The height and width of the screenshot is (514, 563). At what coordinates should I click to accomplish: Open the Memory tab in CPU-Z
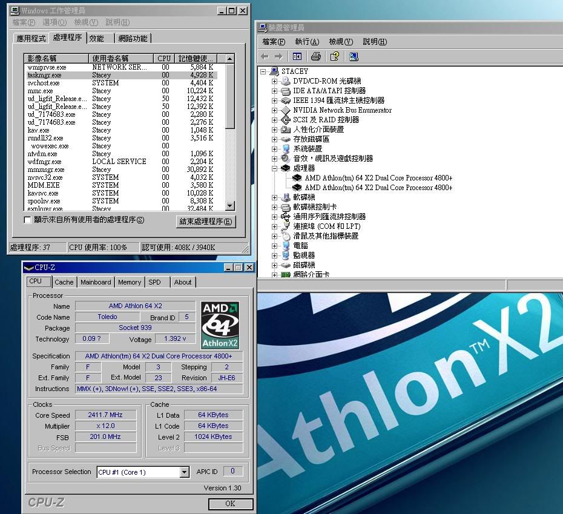(x=130, y=282)
